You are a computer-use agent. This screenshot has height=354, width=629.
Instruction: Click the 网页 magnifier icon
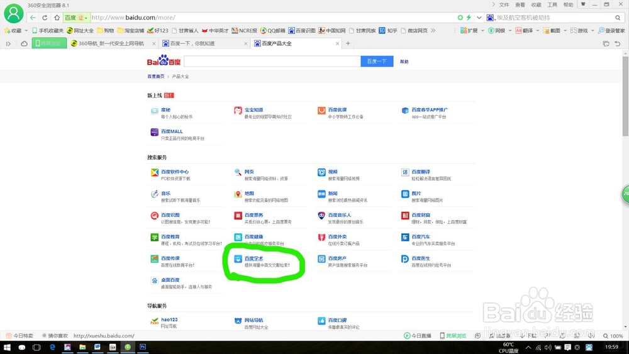[x=238, y=172]
